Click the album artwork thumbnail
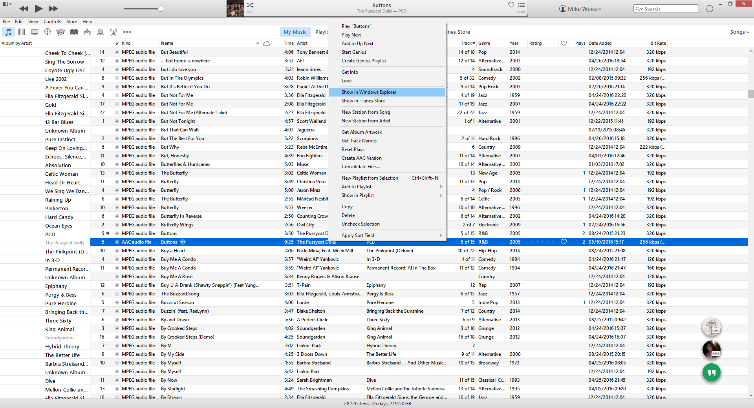Screen dimensions: 754x408 pyautogui.click(x=235, y=9)
